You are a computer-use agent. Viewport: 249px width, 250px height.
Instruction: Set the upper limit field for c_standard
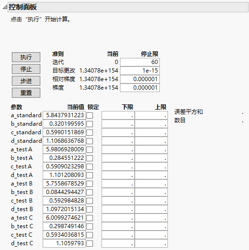click(151, 132)
